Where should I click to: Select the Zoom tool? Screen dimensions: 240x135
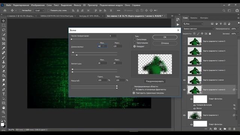3,112
